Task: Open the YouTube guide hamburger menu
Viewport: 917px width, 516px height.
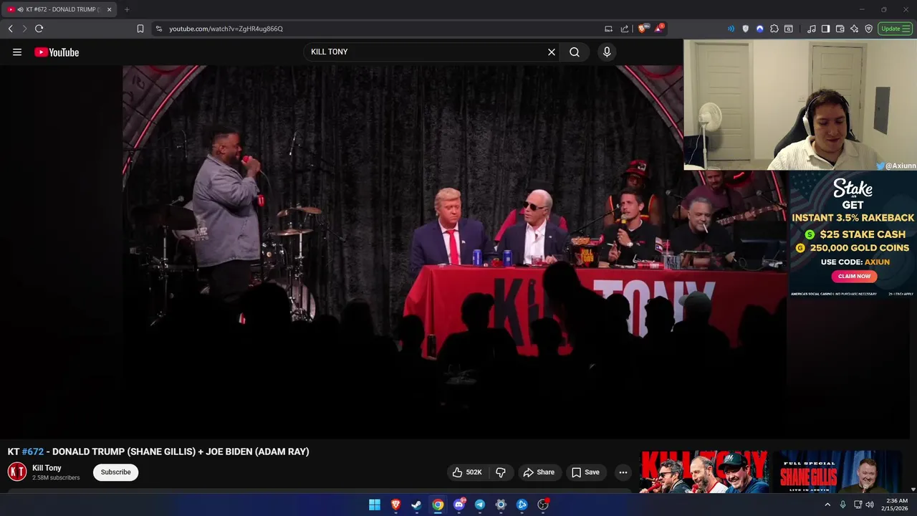Action: pyautogui.click(x=17, y=52)
